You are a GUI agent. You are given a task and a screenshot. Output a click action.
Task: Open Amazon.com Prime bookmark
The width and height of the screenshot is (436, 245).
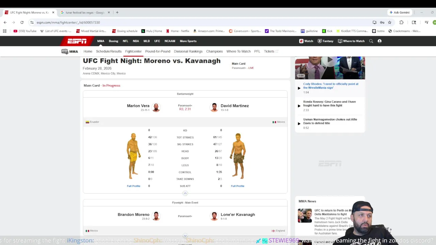[x=209, y=31]
